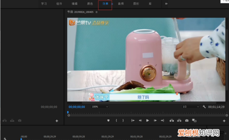
Task: Click the Mark Out brace button
Action: point(123,121)
